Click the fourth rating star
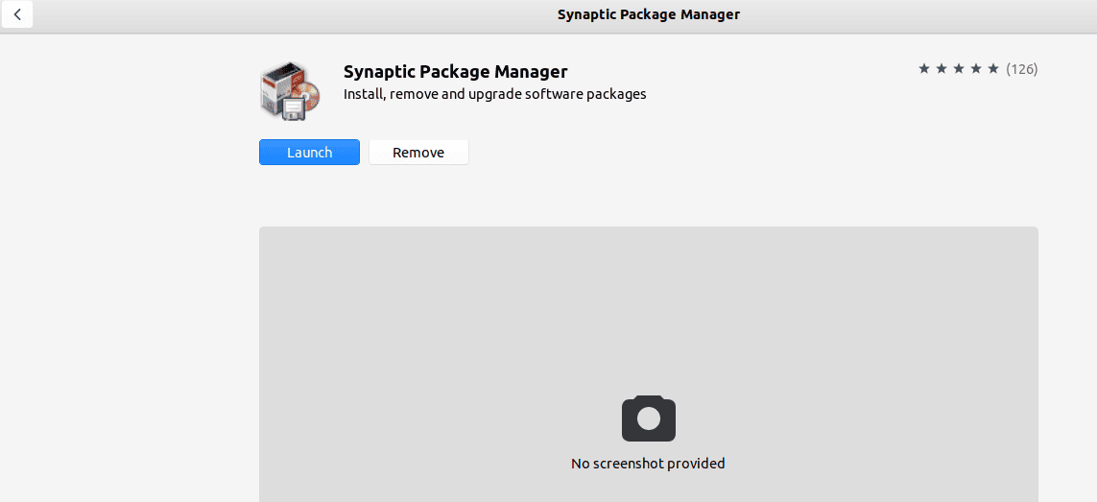Viewport: 1097px width, 502px height. (976, 69)
